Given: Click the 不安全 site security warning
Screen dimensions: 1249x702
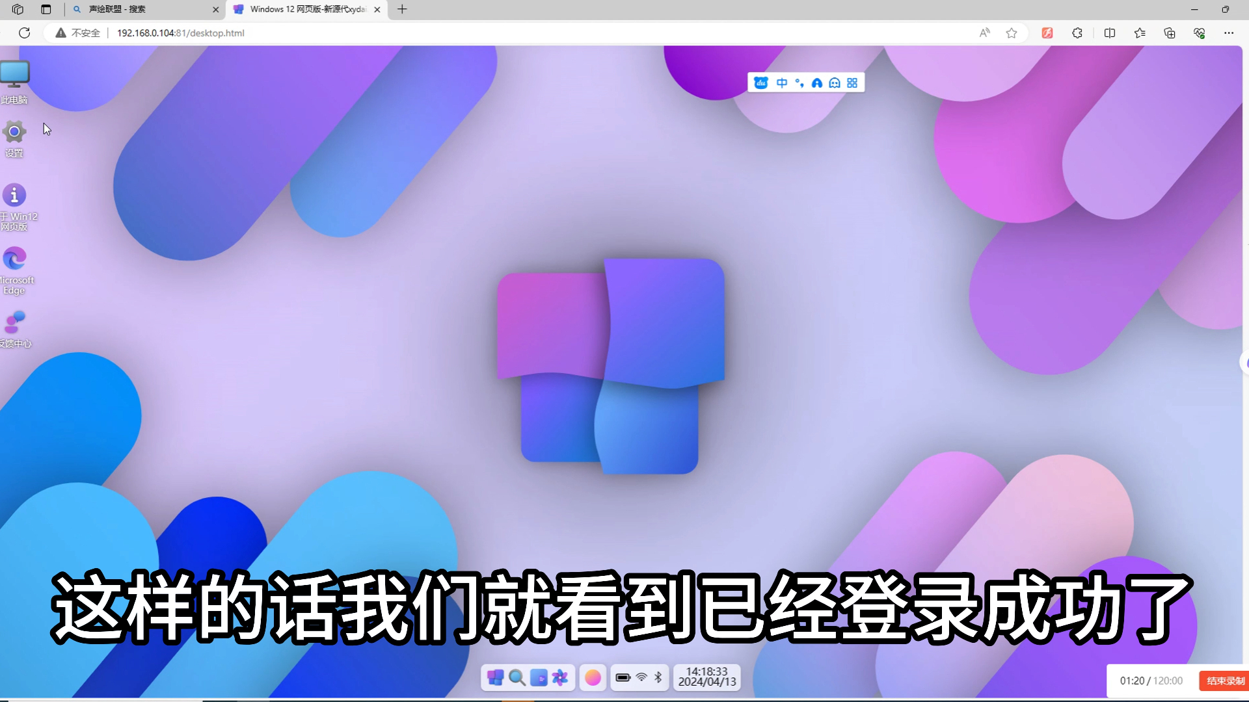Looking at the screenshot, I should 77,32.
